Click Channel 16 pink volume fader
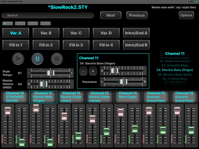The height and width of the screenshot is (149, 199). 177,111
